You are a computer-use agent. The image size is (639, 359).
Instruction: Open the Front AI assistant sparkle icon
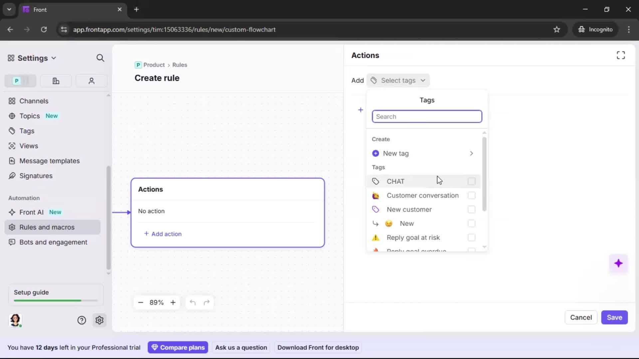click(619, 263)
